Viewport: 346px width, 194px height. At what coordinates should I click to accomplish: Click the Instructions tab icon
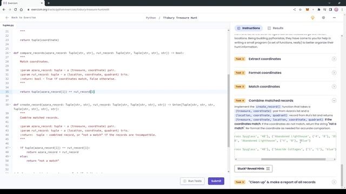[239, 28]
